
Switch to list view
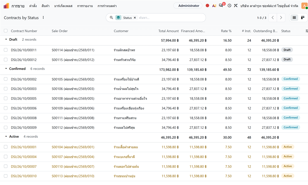[294, 18]
